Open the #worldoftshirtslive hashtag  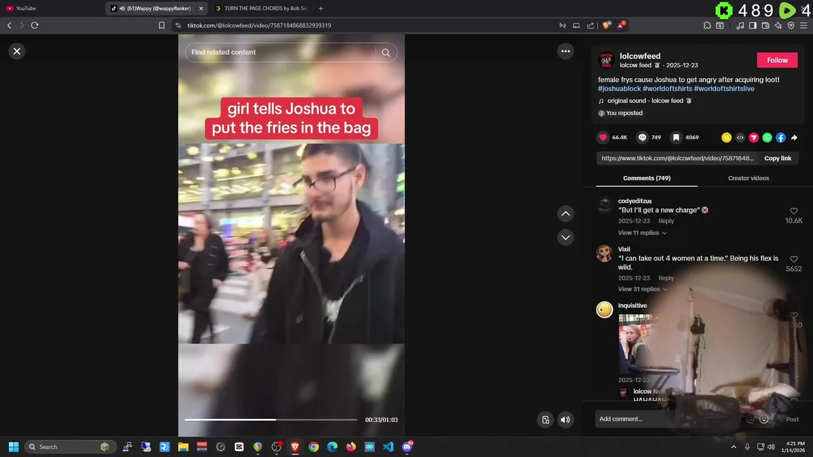724,89
